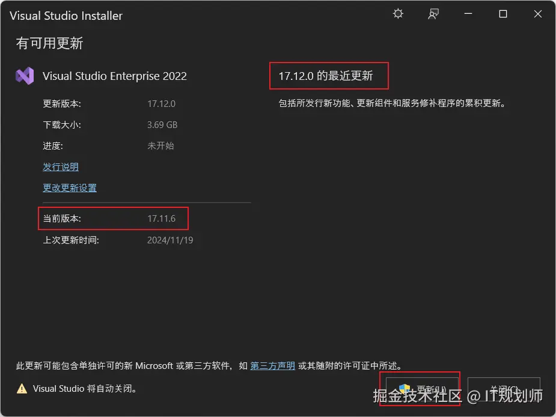Image resolution: width=556 pixels, height=417 pixels.
Task: Maximize the Visual Studio Installer window
Action: pos(503,14)
